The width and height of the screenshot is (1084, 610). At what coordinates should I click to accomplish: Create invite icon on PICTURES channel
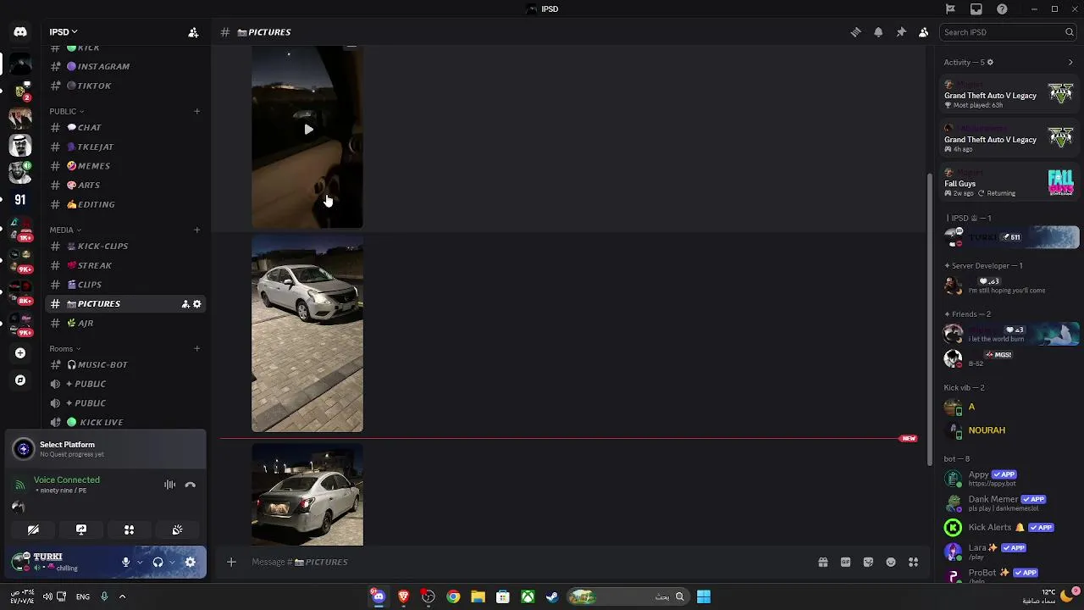[185, 304]
